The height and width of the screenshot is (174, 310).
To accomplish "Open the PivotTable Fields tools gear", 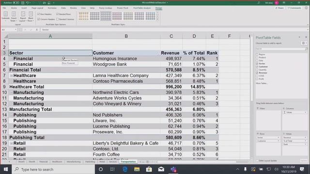I will click(x=304, y=43).
